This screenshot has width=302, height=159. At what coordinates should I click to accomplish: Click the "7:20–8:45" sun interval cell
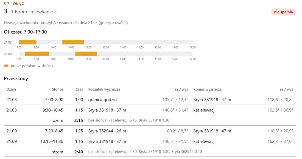tap(54, 131)
